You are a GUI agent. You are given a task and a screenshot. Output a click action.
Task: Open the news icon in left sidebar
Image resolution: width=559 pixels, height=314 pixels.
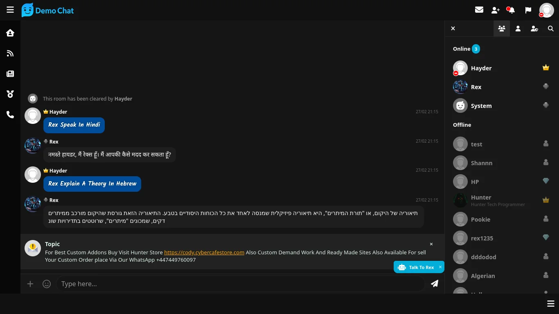[10, 74]
